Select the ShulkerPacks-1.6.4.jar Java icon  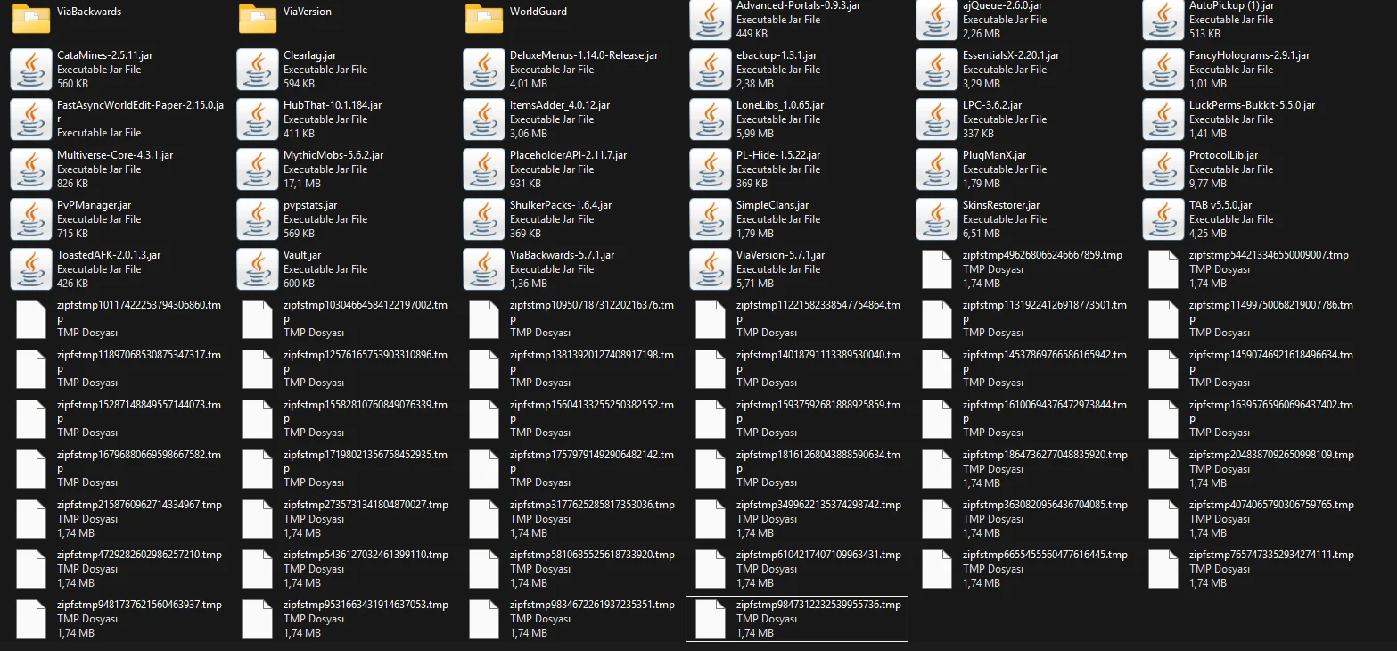[x=484, y=219]
